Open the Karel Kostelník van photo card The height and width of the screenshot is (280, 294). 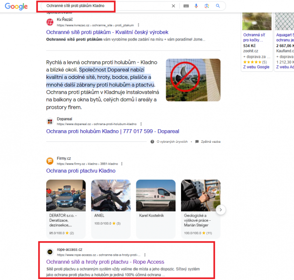pyautogui.click(x=156, y=196)
